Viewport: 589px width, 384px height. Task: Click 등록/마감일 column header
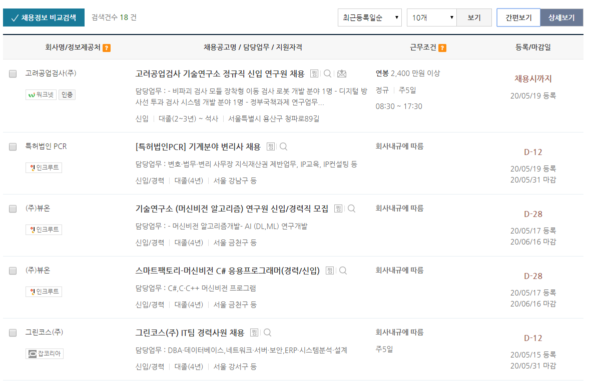coord(533,47)
